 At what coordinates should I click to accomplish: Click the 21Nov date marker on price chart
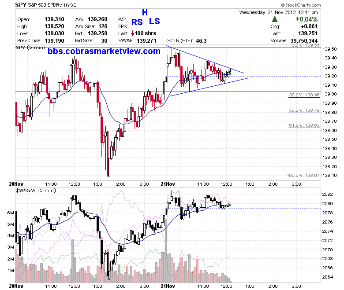(168, 184)
